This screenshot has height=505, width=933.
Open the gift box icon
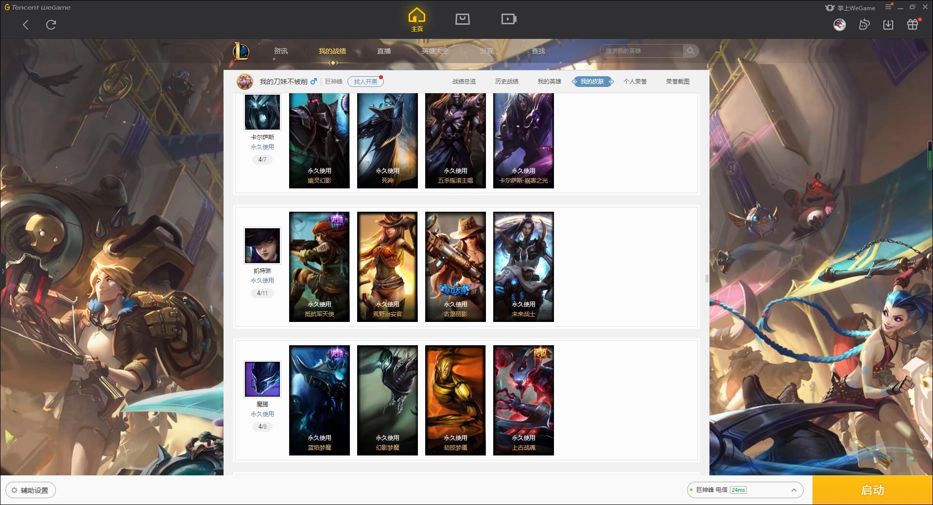(x=913, y=24)
